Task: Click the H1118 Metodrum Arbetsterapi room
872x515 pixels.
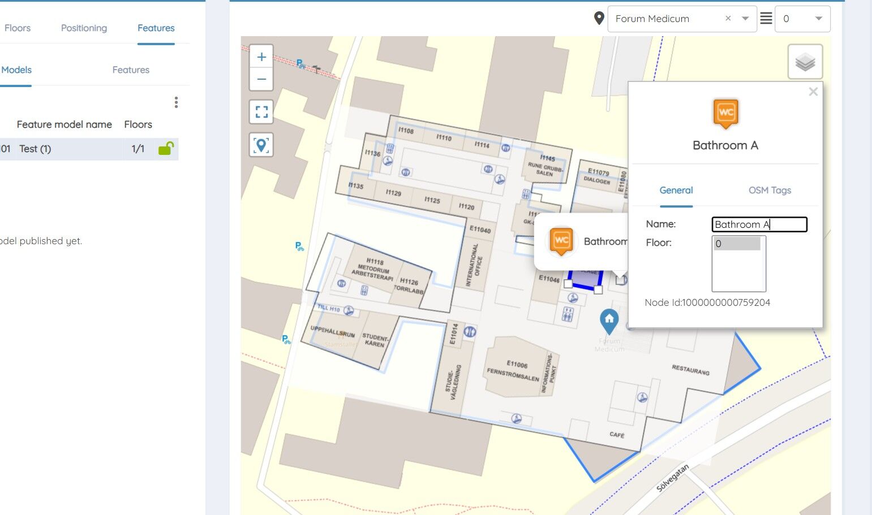Action: pyautogui.click(x=373, y=268)
